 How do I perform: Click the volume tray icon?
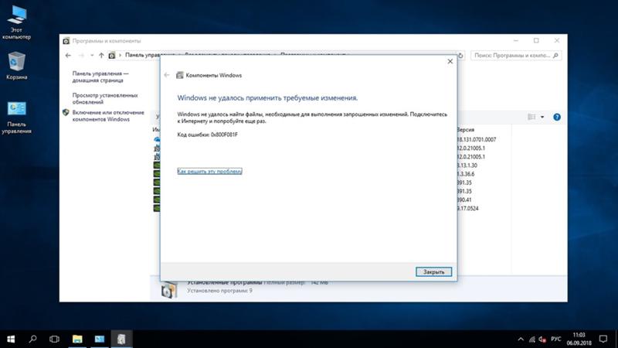pyautogui.click(x=543, y=339)
